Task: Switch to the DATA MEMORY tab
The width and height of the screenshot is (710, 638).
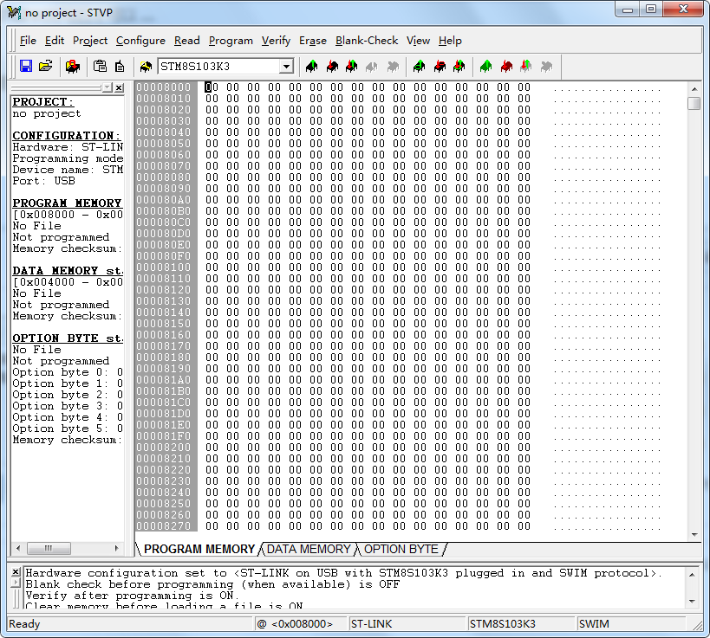Action: [x=309, y=549]
